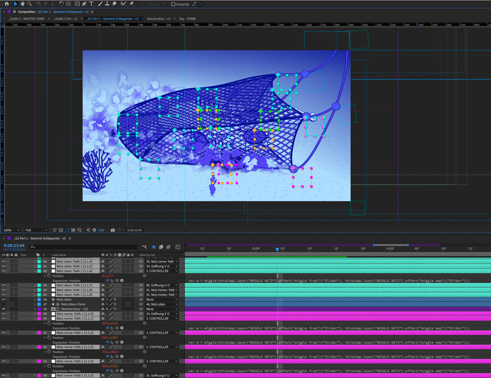
Task: Select the Hand tool
Action: click(22, 4)
